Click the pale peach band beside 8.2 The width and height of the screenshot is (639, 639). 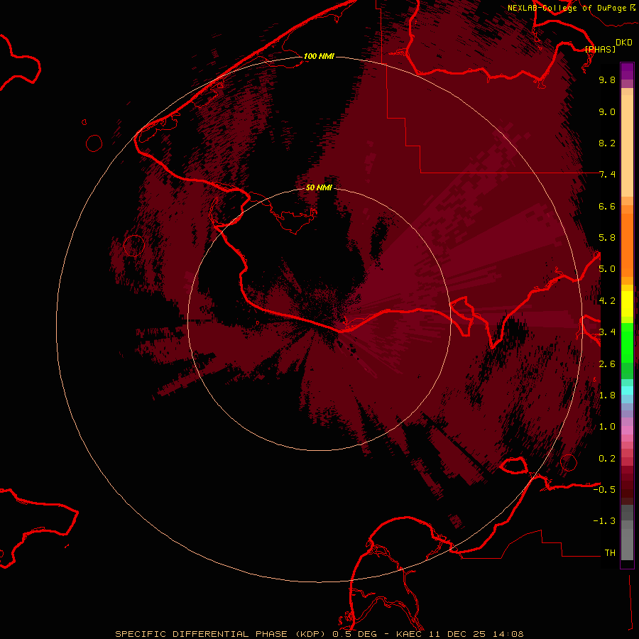(627, 146)
